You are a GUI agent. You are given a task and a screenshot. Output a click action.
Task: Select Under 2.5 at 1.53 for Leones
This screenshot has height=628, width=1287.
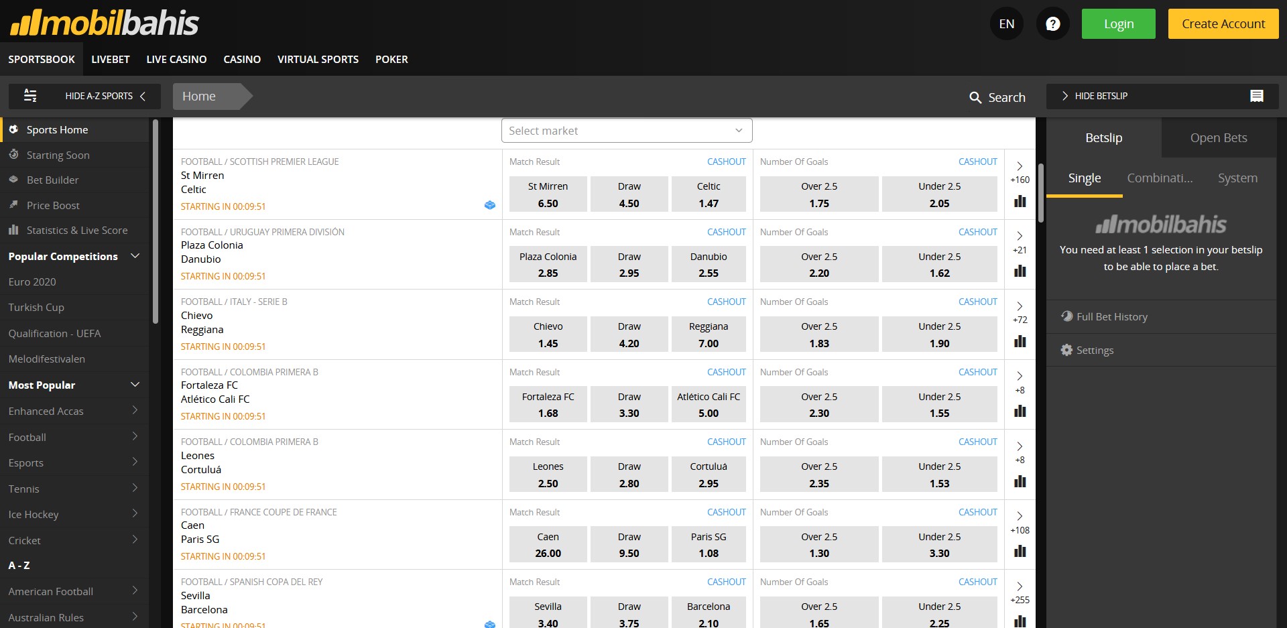click(939, 475)
